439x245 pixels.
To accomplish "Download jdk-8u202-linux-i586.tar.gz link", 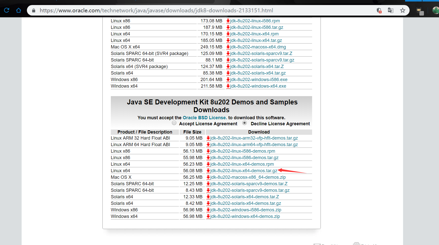I will pos(257,27).
